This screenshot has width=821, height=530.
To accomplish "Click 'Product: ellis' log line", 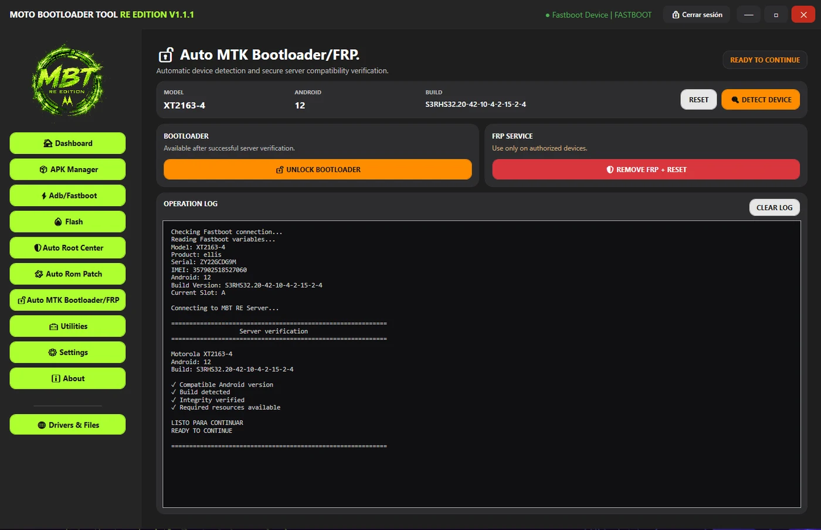I will (x=196, y=255).
